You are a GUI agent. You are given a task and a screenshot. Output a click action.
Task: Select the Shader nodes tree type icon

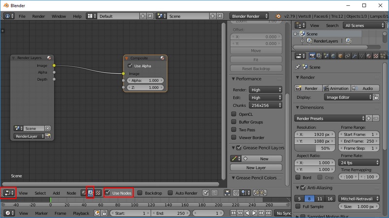84,193
